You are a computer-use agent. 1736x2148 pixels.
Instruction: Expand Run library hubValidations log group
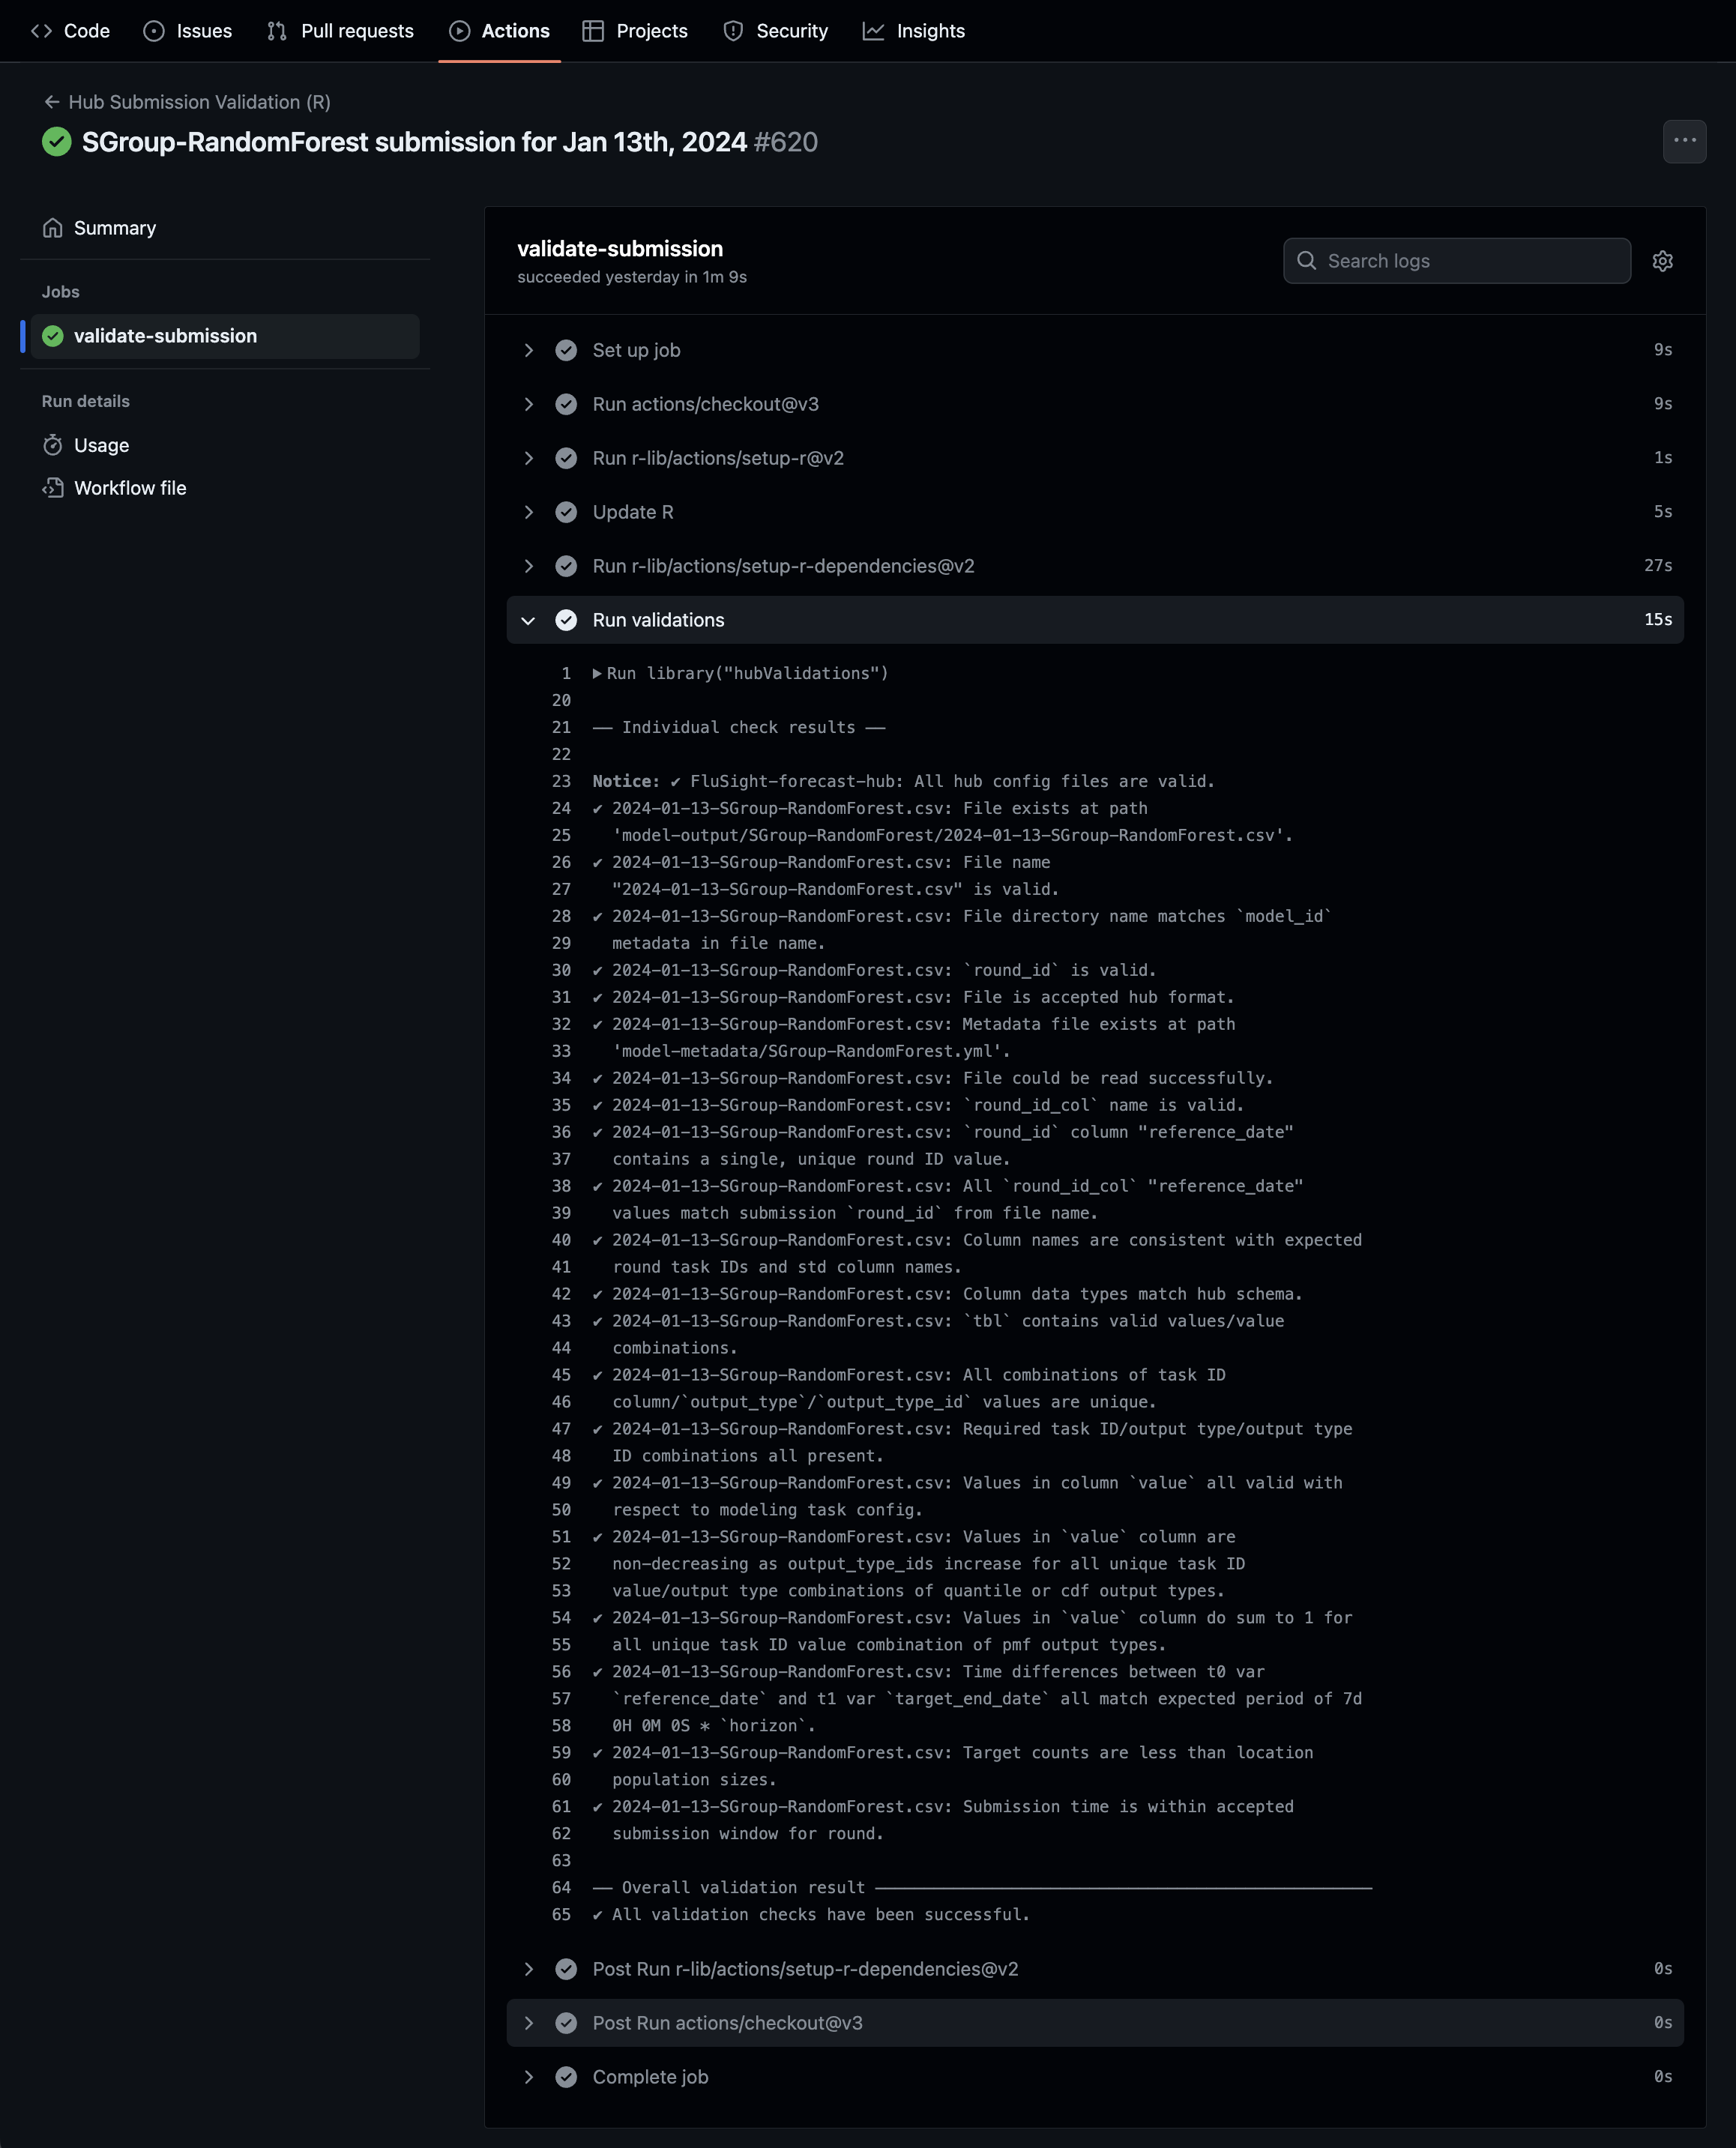coord(597,674)
